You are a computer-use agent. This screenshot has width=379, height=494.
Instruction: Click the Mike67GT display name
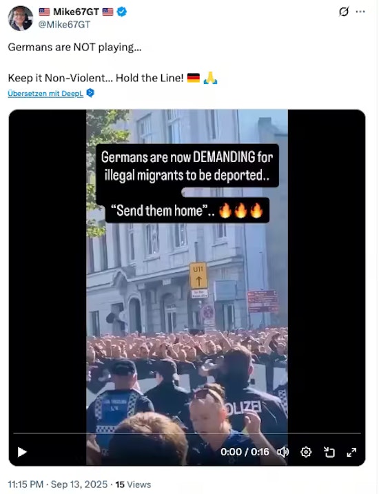click(x=76, y=12)
